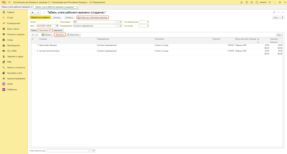The width and height of the screenshot is (287, 154).
Task: Click the % за ночные field
Action: (144, 26)
